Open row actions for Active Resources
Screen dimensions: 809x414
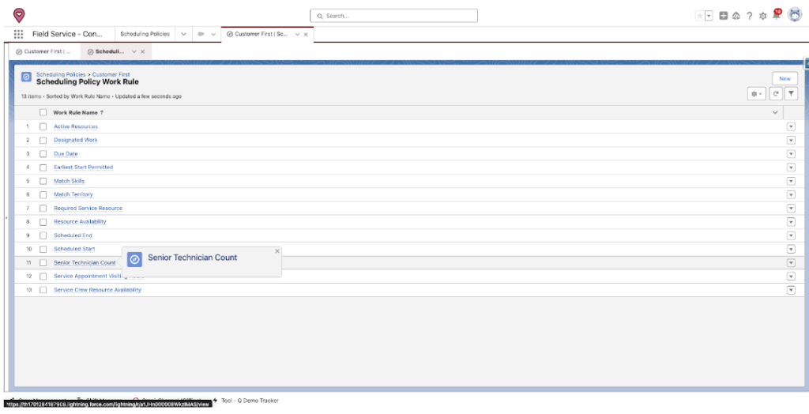[x=790, y=126]
